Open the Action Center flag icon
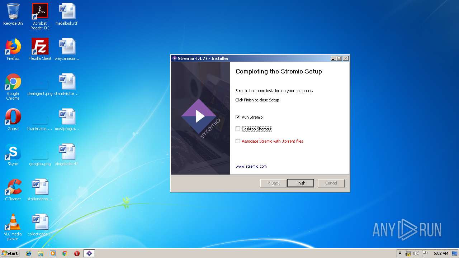459x258 pixels. pyautogui.click(x=425, y=253)
